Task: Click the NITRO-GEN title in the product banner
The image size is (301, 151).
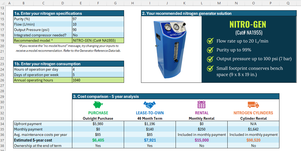Action: tap(248, 25)
